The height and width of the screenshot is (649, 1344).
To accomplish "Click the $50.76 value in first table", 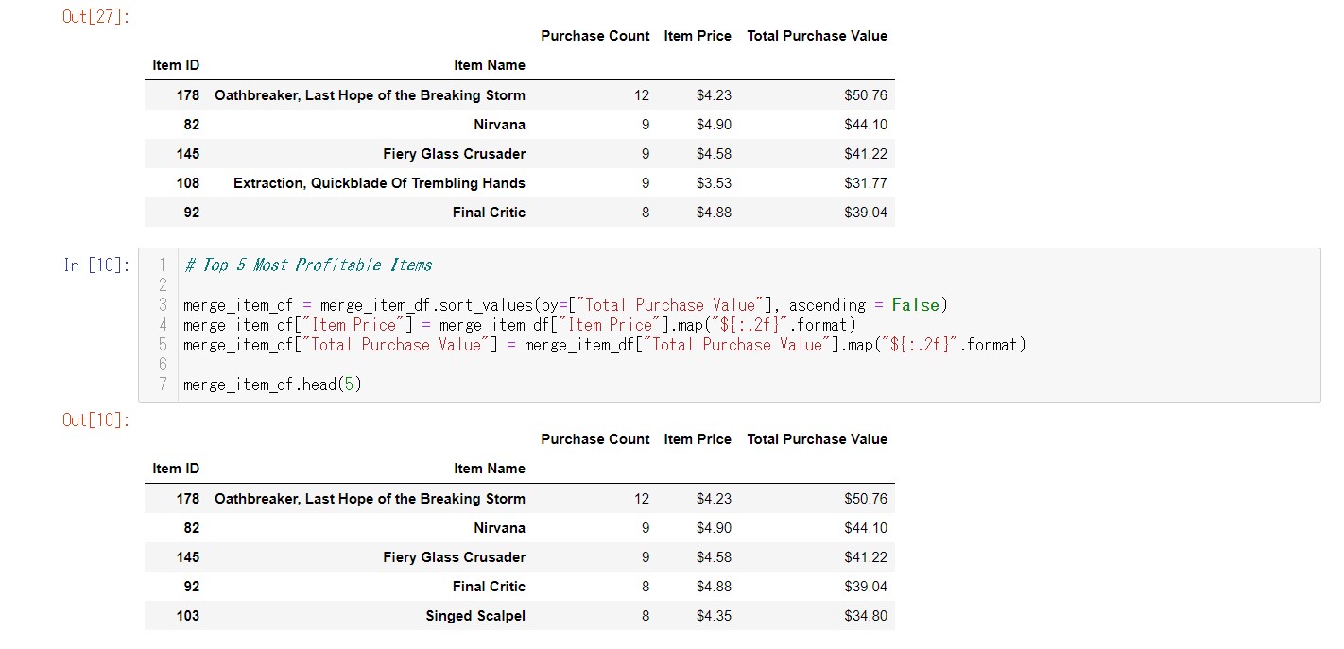I will click(866, 95).
